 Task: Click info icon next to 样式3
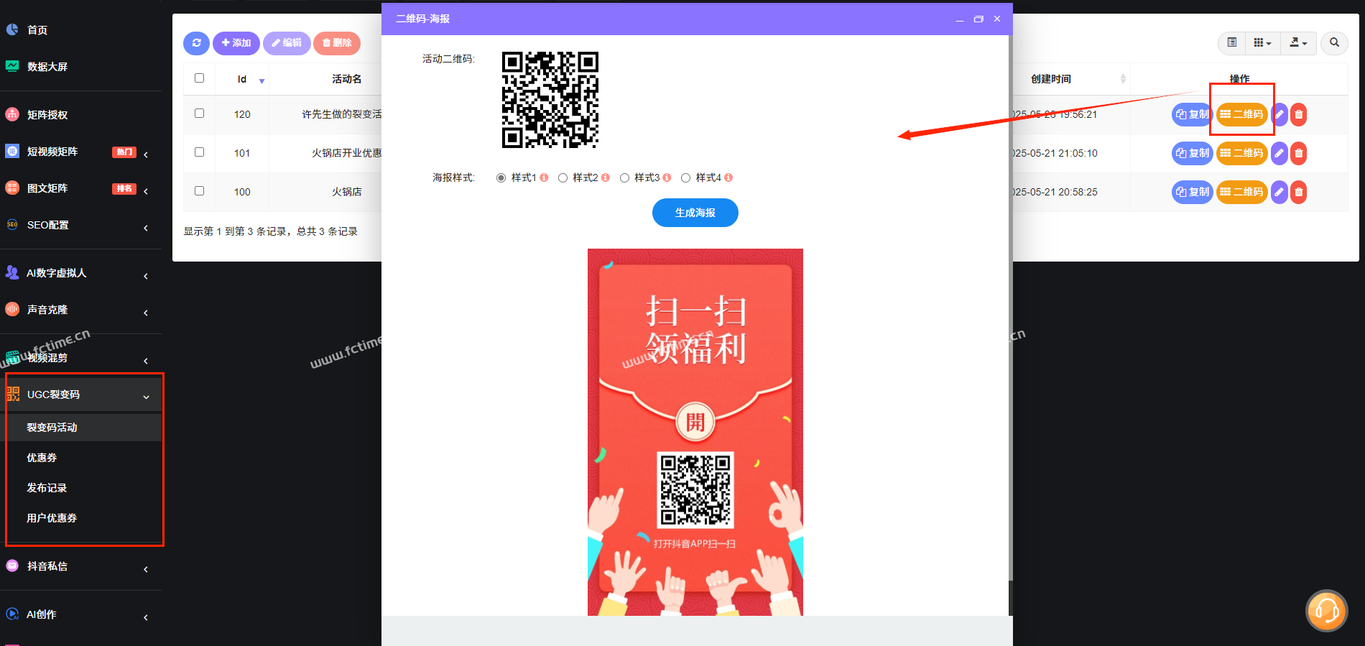(667, 177)
